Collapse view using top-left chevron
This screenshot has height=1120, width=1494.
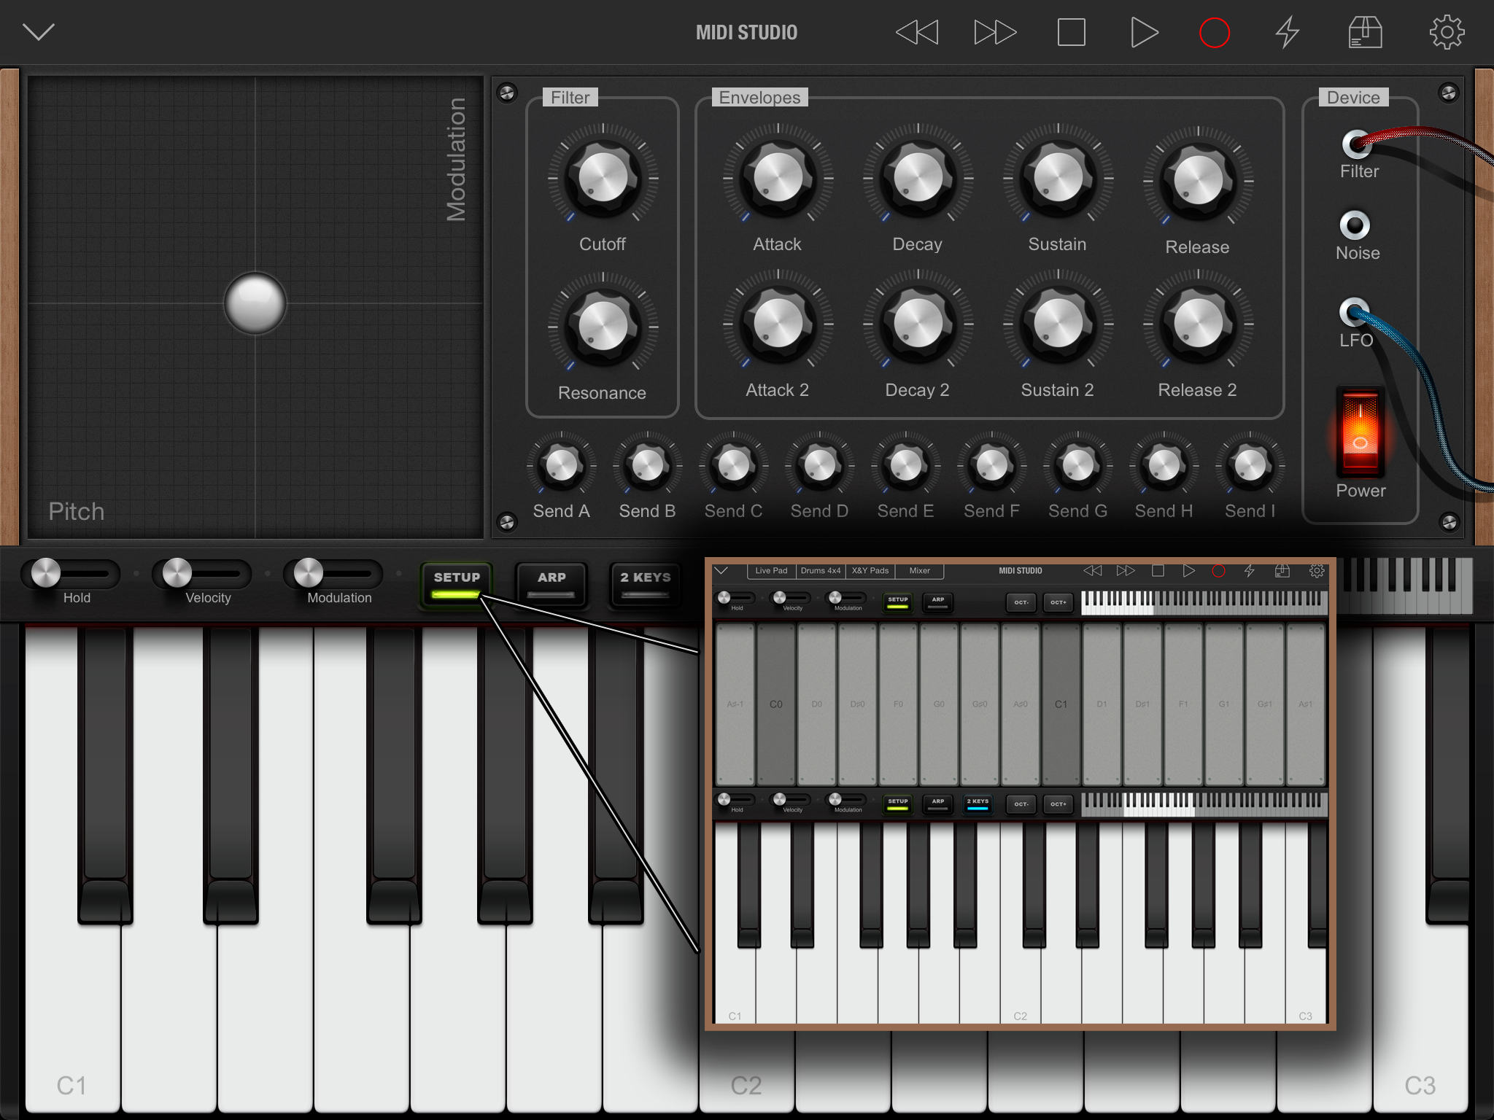pyautogui.click(x=39, y=32)
